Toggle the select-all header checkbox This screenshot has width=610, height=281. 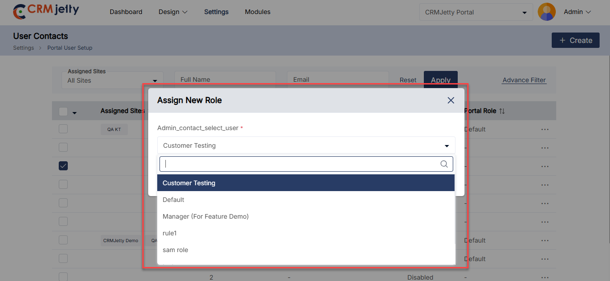63,112
